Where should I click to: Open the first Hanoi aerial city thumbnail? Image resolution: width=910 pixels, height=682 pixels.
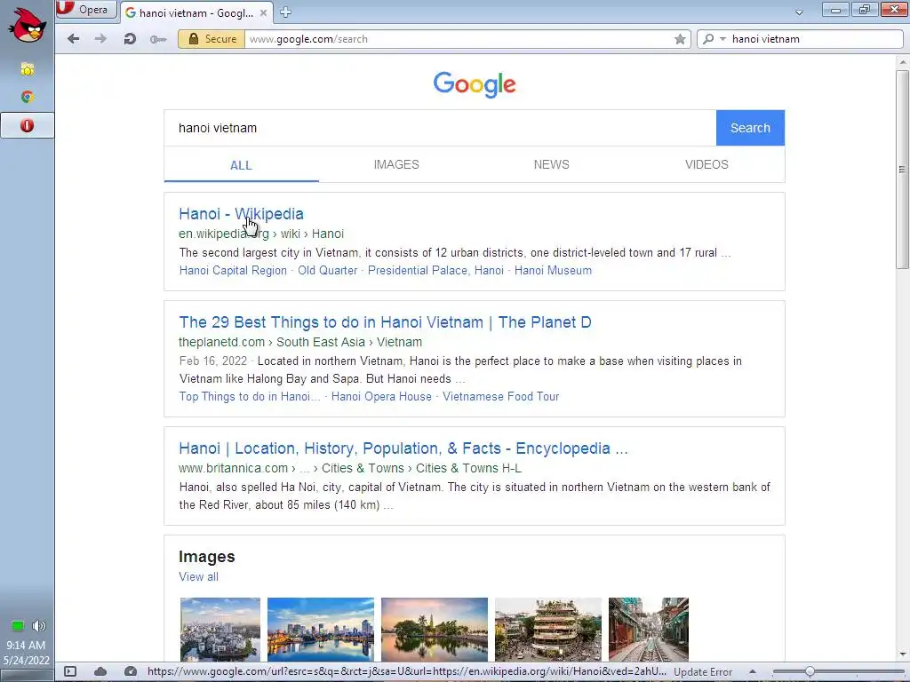[220, 630]
